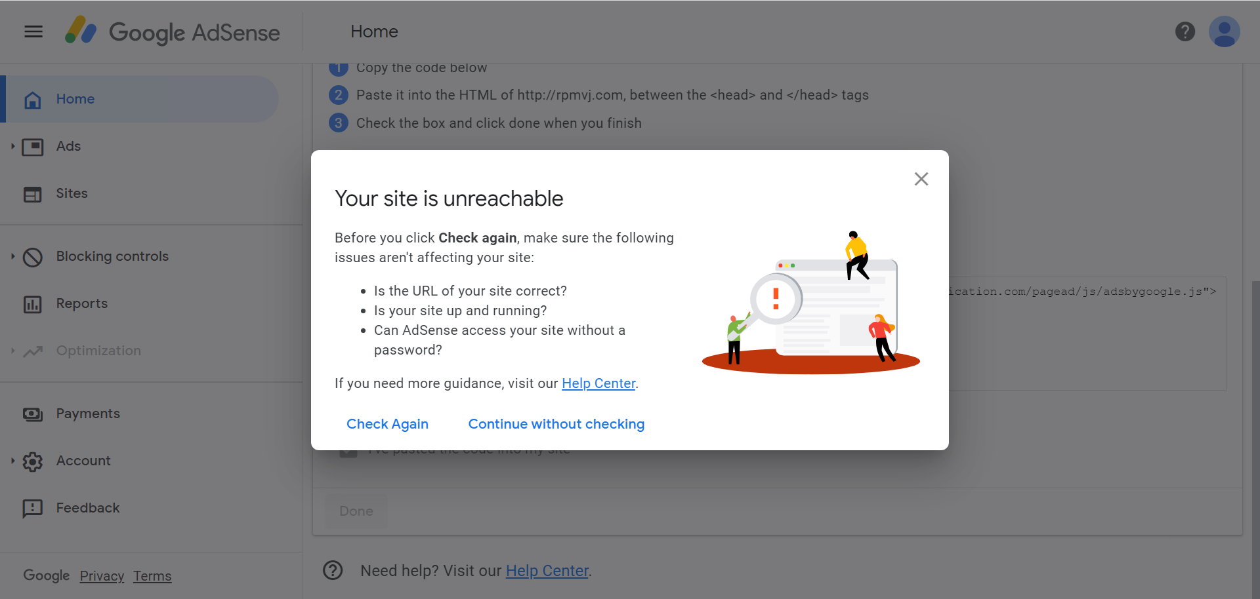
Task: Click the Reports chart icon
Action: click(33, 304)
